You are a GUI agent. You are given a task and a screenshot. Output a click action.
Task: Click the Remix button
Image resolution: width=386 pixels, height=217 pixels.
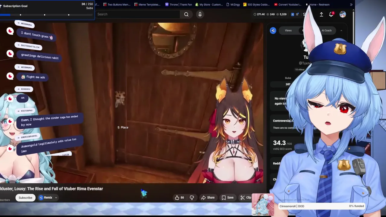46,197
